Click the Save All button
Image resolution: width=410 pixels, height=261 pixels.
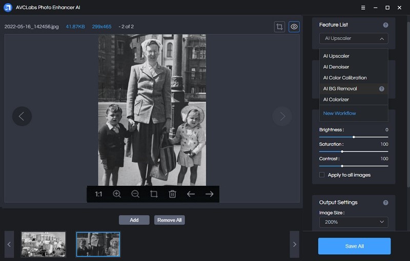click(x=354, y=246)
